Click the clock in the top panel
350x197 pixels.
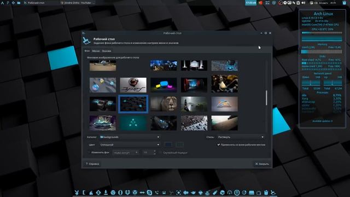pyautogui.click(x=250, y=3)
